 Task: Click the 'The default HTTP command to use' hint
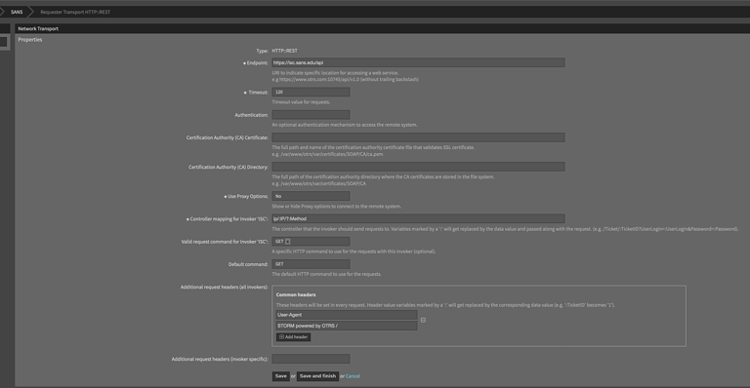(327, 274)
